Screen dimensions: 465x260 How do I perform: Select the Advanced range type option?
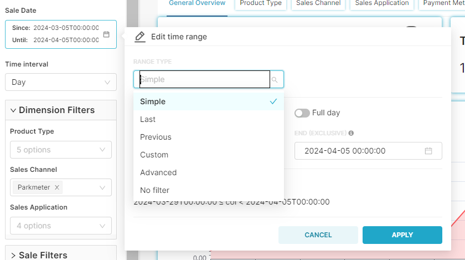pyautogui.click(x=209, y=172)
